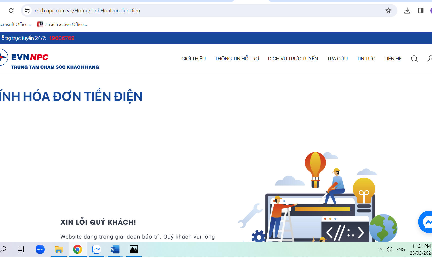Open the GIỚI THIỆU menu

[x=193, y=59]
